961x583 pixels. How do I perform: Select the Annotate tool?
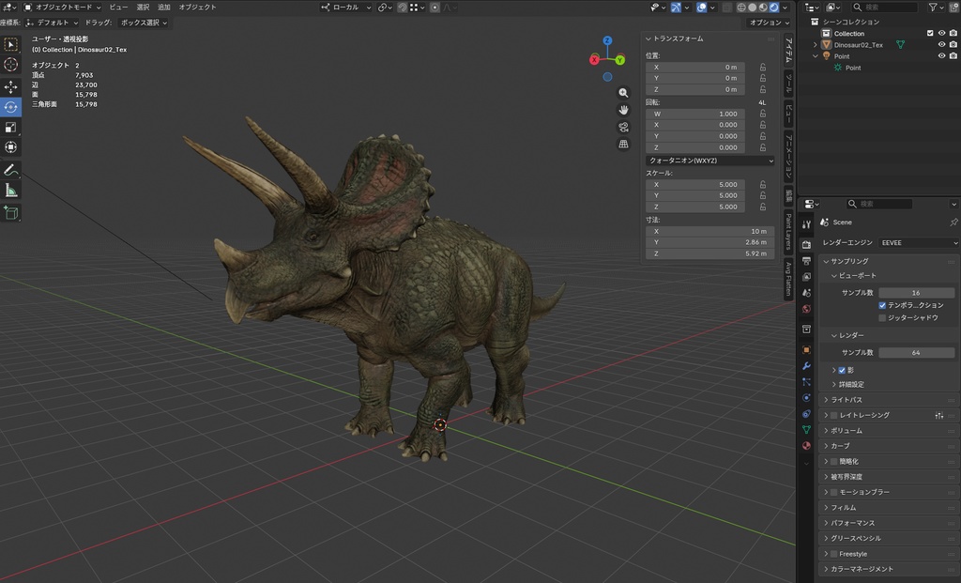tap(11, 170)
